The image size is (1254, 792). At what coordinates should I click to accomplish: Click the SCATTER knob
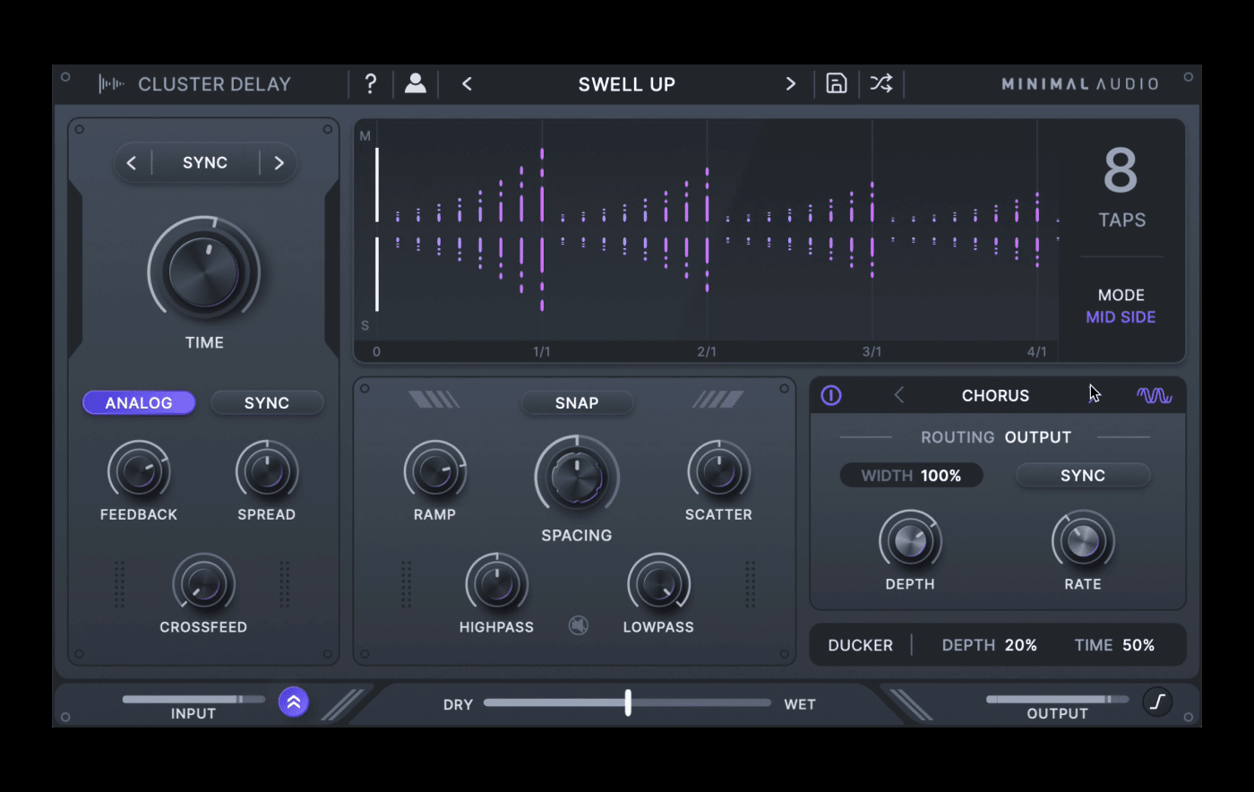point(718,471)
